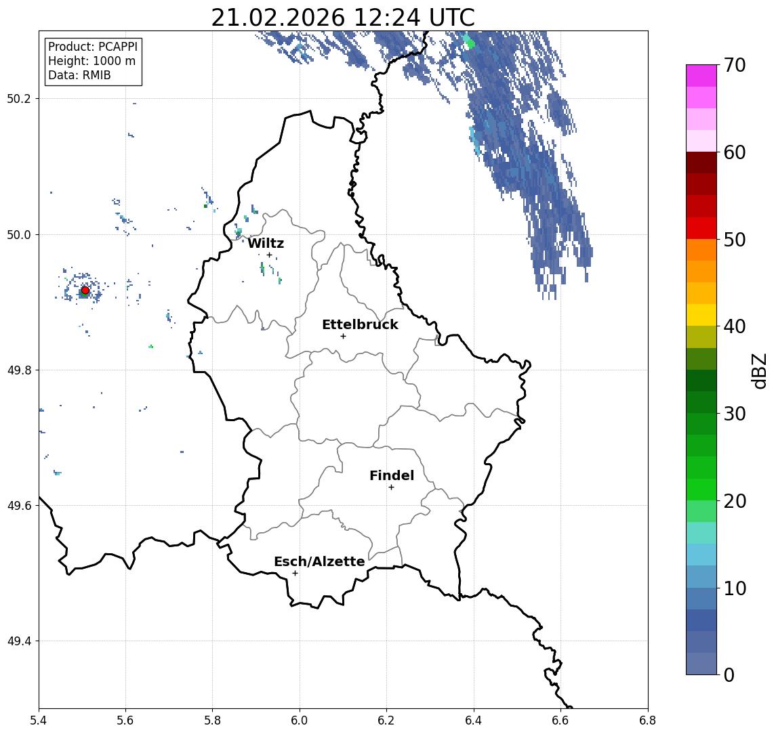776x734 pixels.
Task: Click the dBZ colorbar axis label
Action: 759,370
